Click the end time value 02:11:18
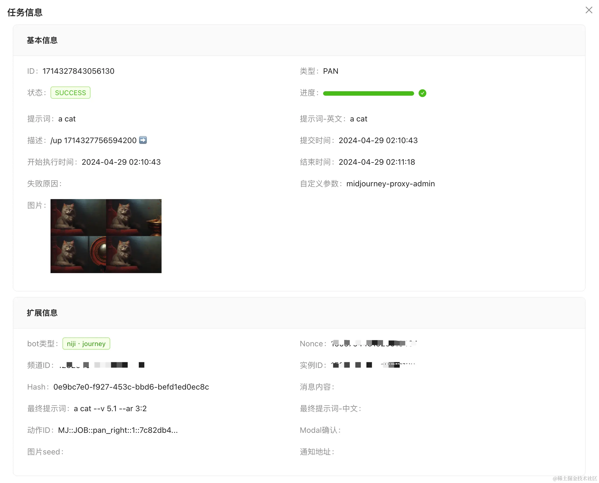The height and width of the screenshot is (483, 599). (376, 162)
